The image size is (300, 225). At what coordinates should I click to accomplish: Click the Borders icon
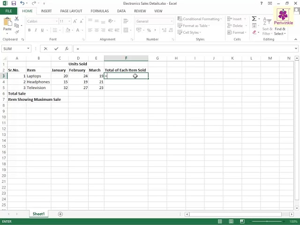[x=55, y=30]
